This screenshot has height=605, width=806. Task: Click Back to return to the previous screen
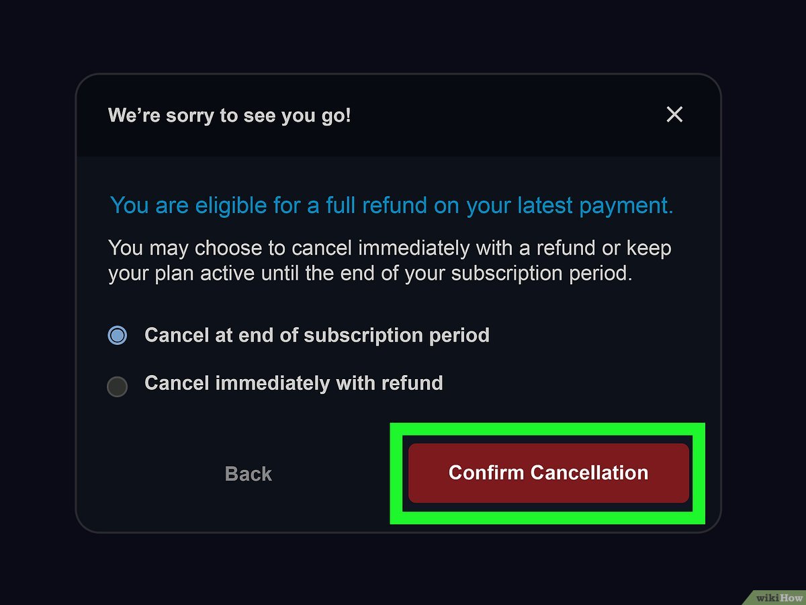click(248, 473)
